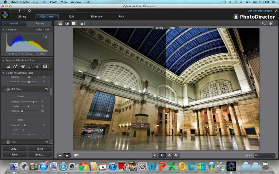279x174 pixels.
Task: Collapse the Regional Adjustment Tools section
Action: (3, 60)
